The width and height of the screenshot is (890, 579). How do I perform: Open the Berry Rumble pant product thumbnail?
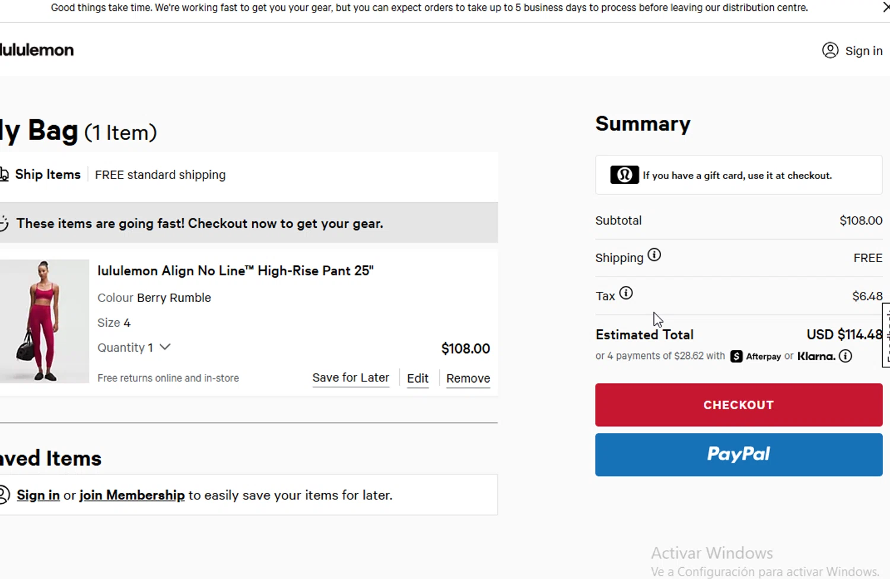(44, 321)
